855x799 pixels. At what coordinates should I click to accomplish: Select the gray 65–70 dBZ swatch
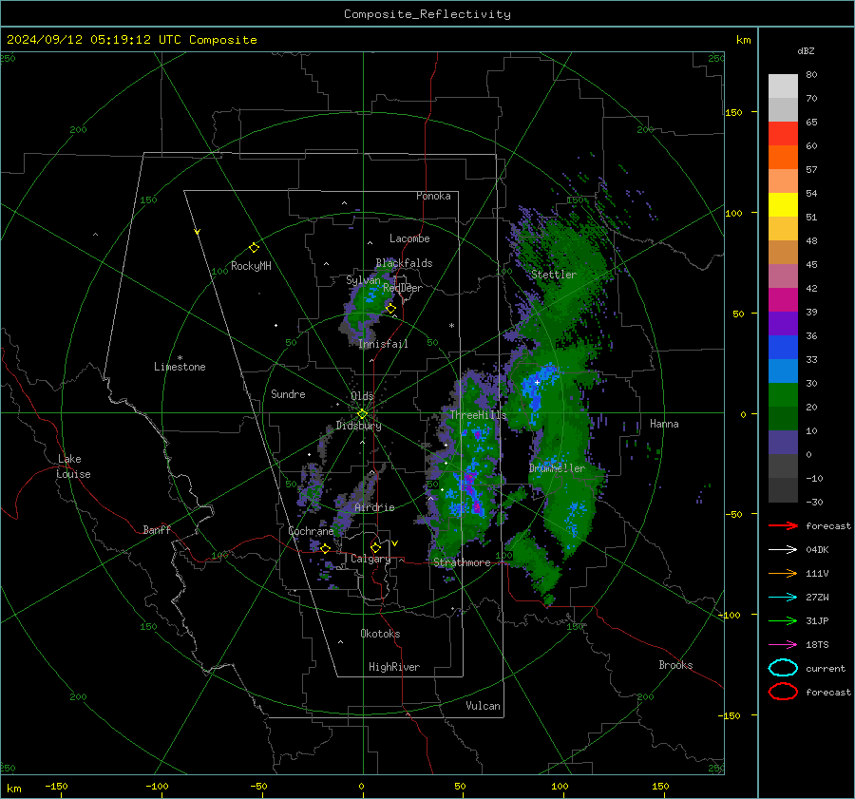[783, 110]
